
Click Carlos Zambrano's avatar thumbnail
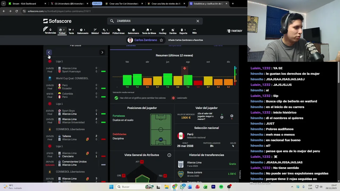130,40
